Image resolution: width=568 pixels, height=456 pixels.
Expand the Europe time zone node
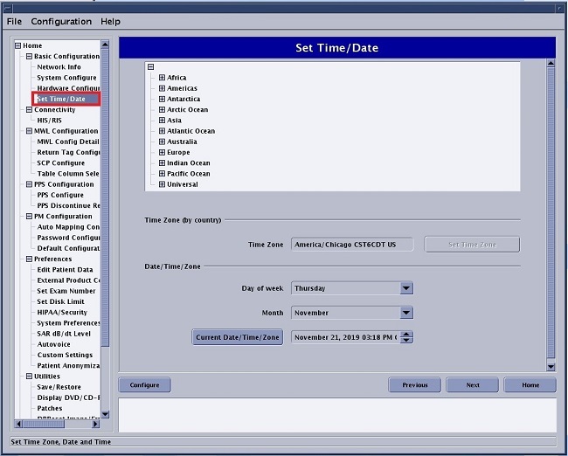162,152
